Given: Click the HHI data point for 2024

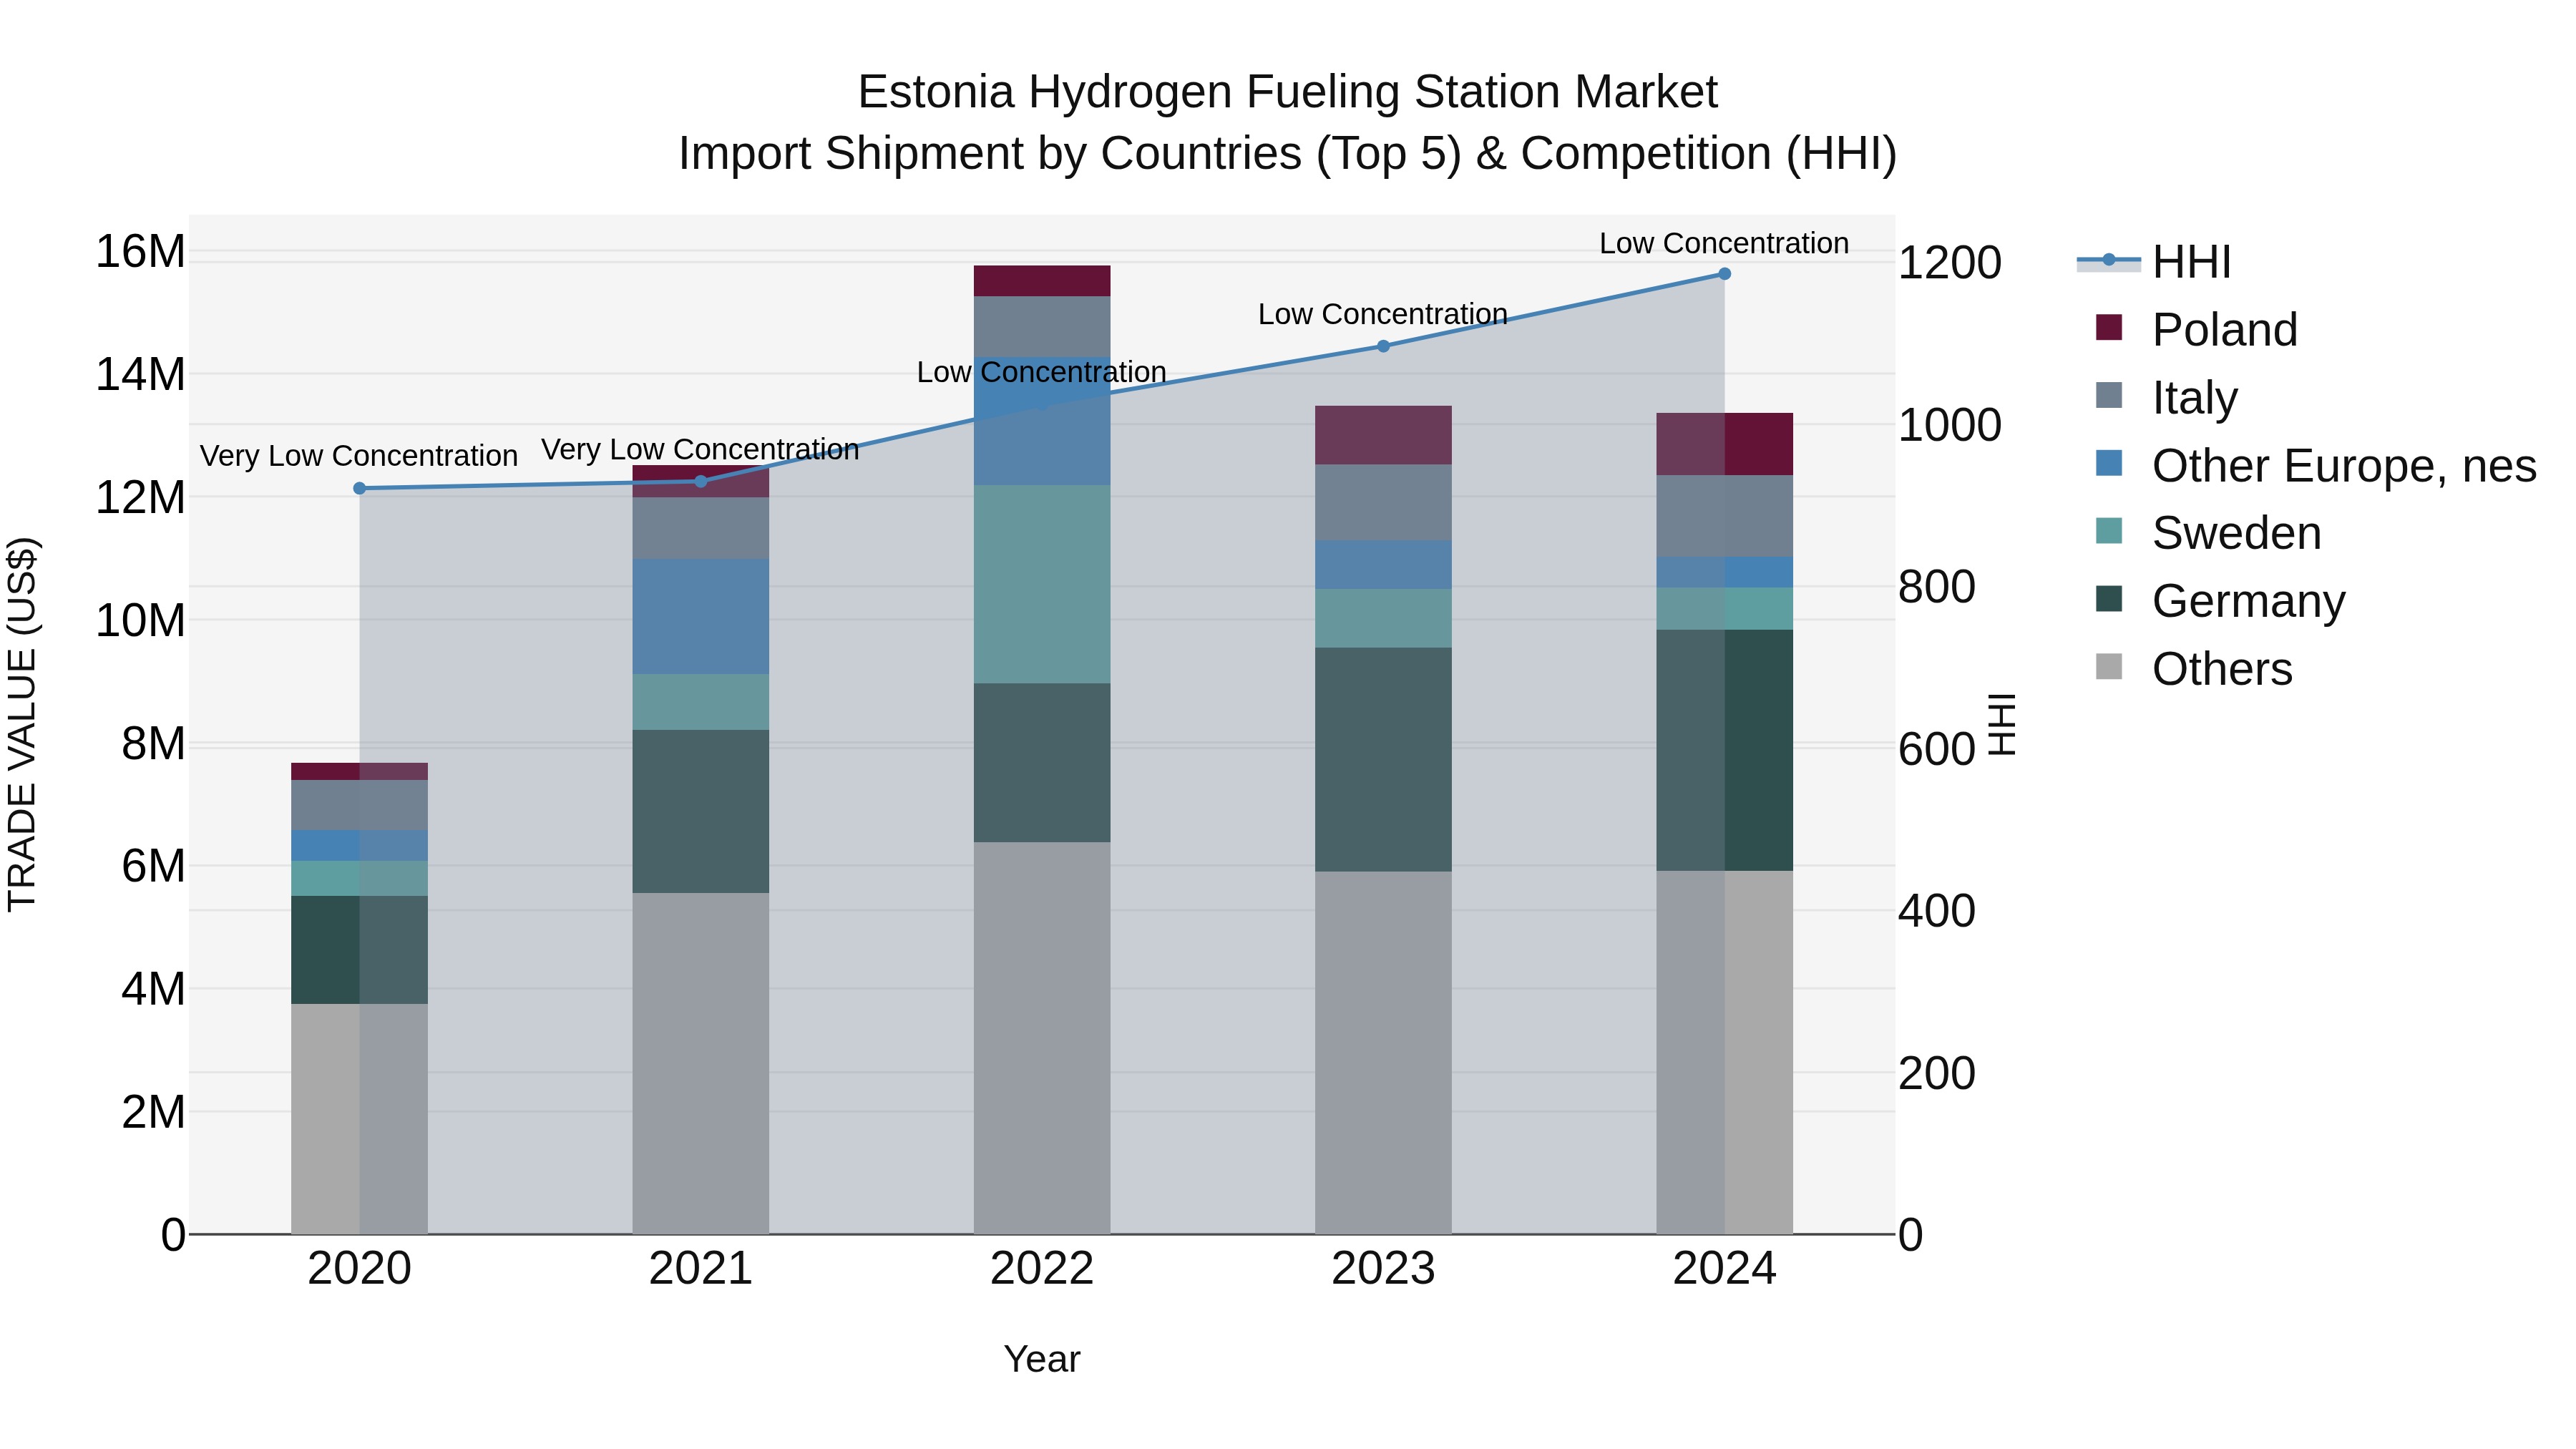Looking at the screenshot, I should coord(1724,274).
